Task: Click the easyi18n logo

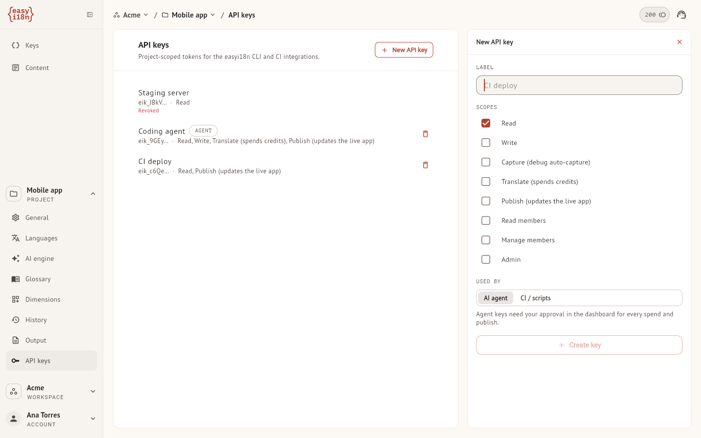Action: tap(20, 15)
